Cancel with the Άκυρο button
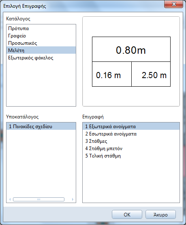The height and width of the screenshot is (225, 186). click(x=160, y=214)
